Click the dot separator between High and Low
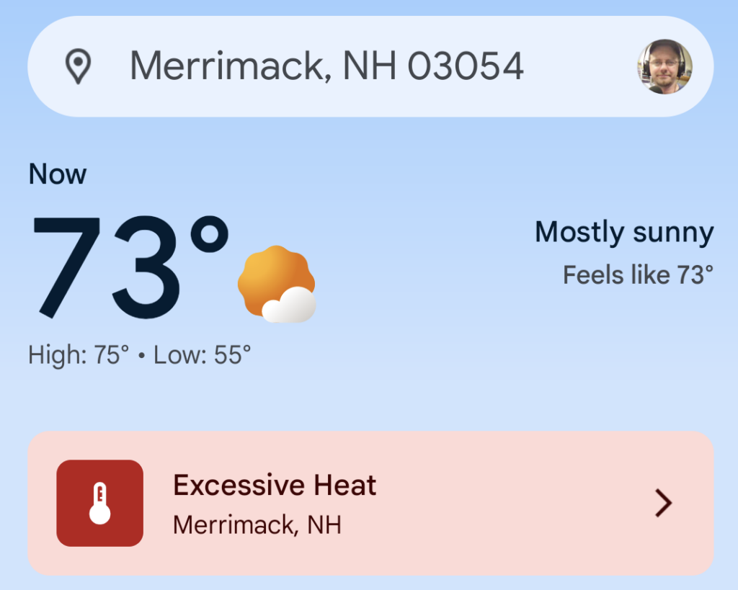Image resolution: width=738 pixels, height=590 pixels. click(x=141, y=355)
